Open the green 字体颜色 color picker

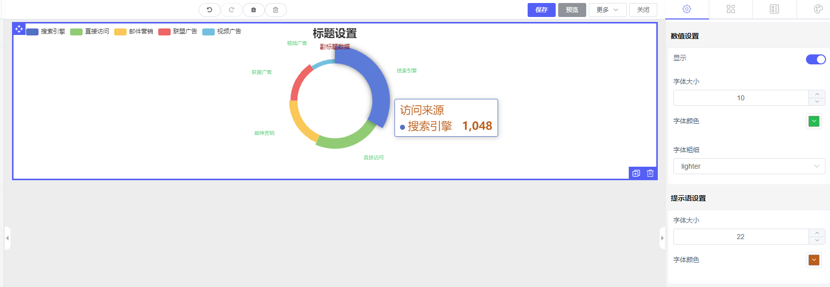813,121
